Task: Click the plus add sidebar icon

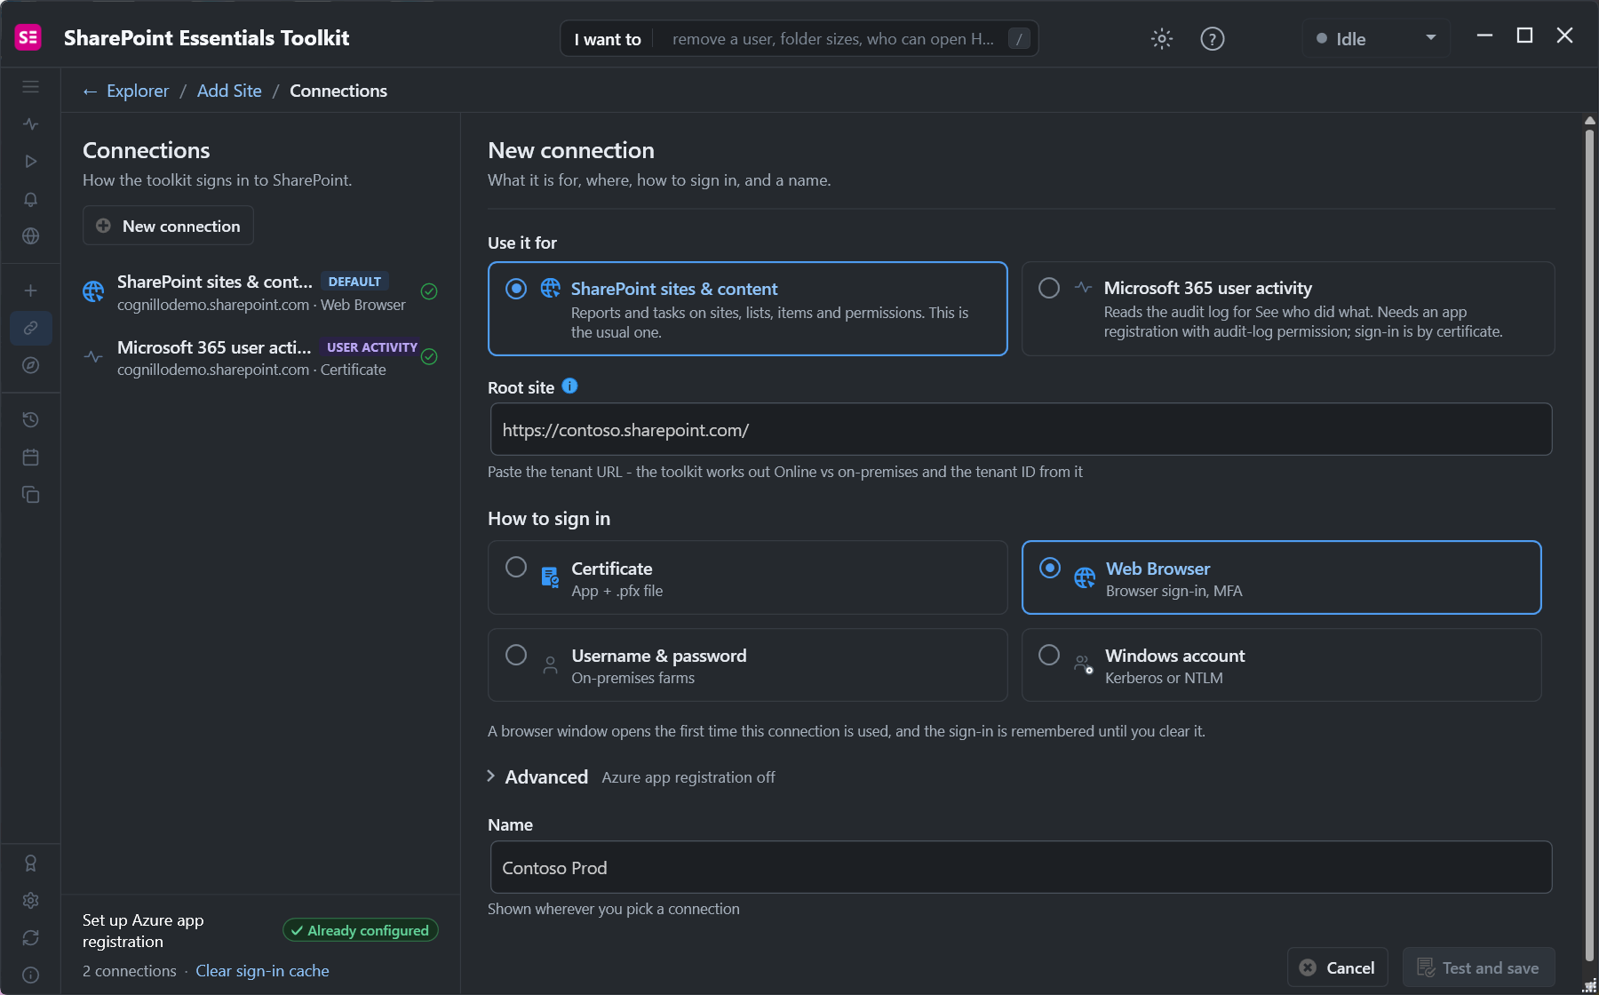Action: (30, 291)
